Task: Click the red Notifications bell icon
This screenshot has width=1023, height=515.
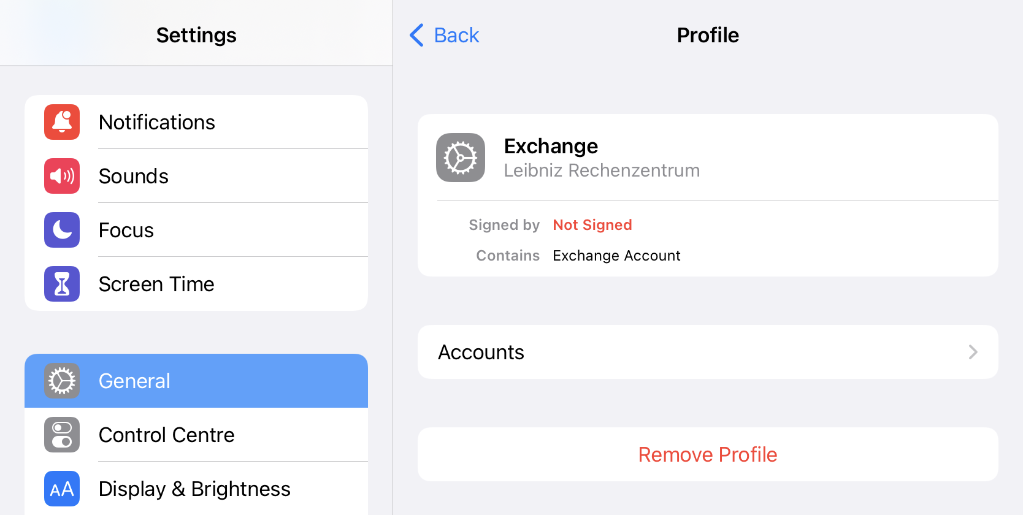Action: pos(62,122)
